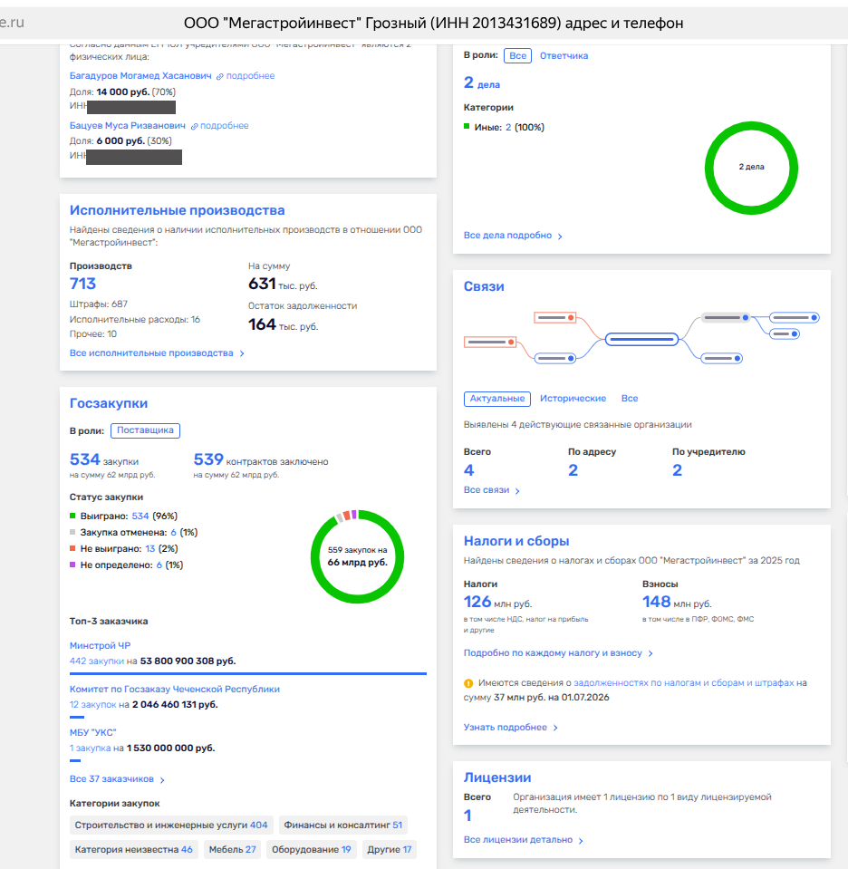Open Исполнительные производства section heading
The image size is (848, 869).
pos(177,210)
